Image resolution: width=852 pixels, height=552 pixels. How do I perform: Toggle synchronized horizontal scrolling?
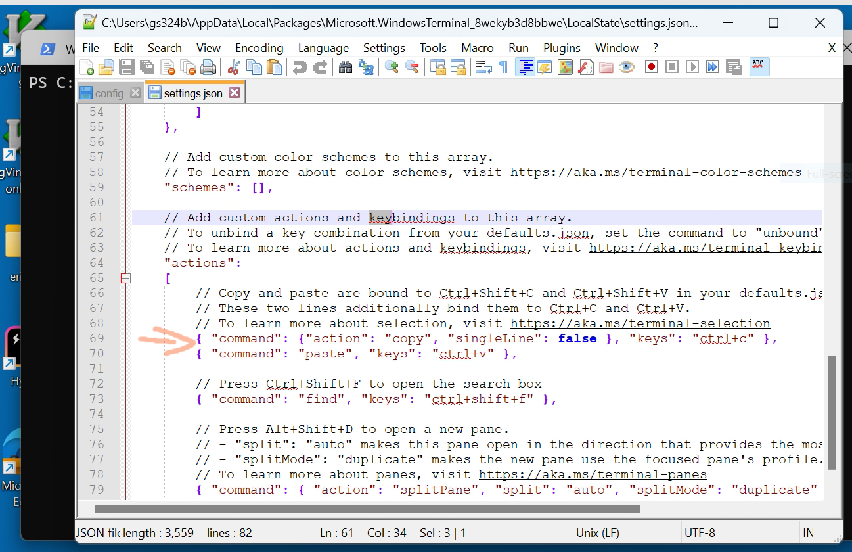click(458, 67)
